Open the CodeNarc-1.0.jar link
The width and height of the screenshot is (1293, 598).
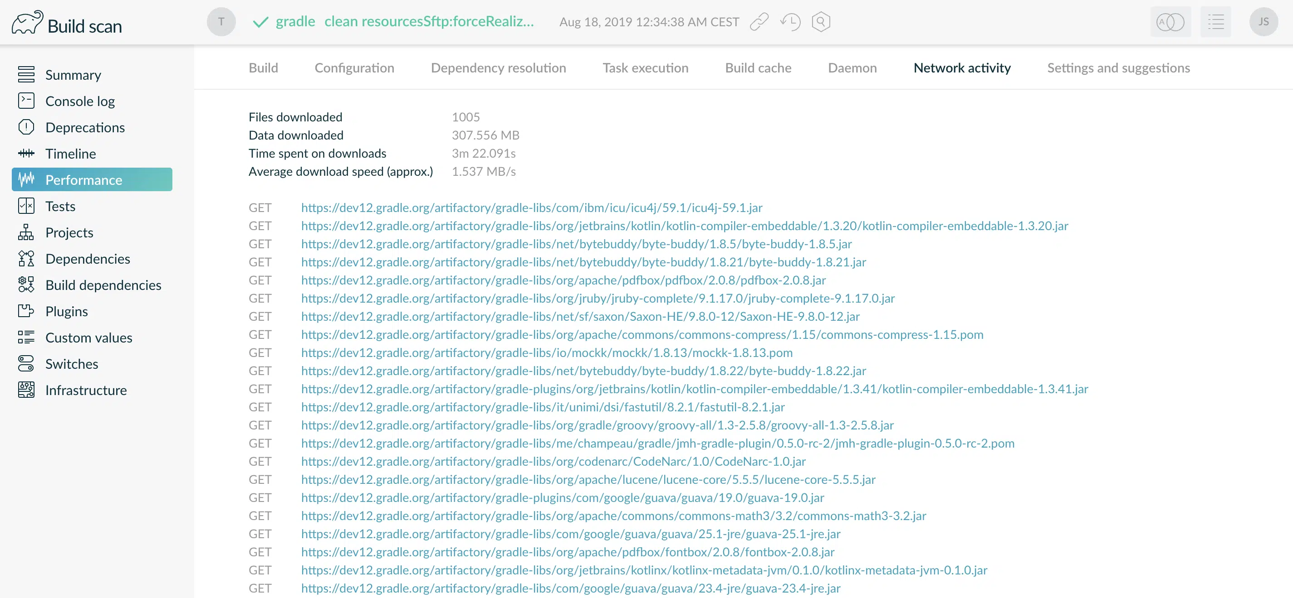(x=553, y=461)
